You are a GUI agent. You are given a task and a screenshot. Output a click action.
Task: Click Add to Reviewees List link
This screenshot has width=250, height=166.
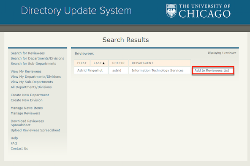(x=212, y=70)
